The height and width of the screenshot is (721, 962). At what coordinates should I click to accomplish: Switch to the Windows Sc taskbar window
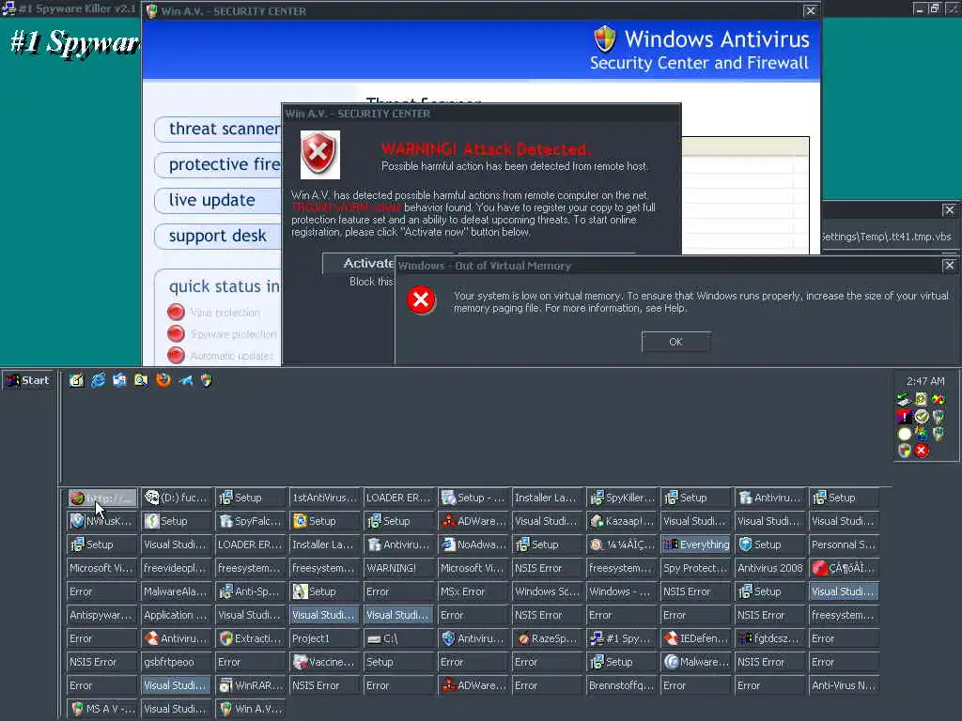548,591
